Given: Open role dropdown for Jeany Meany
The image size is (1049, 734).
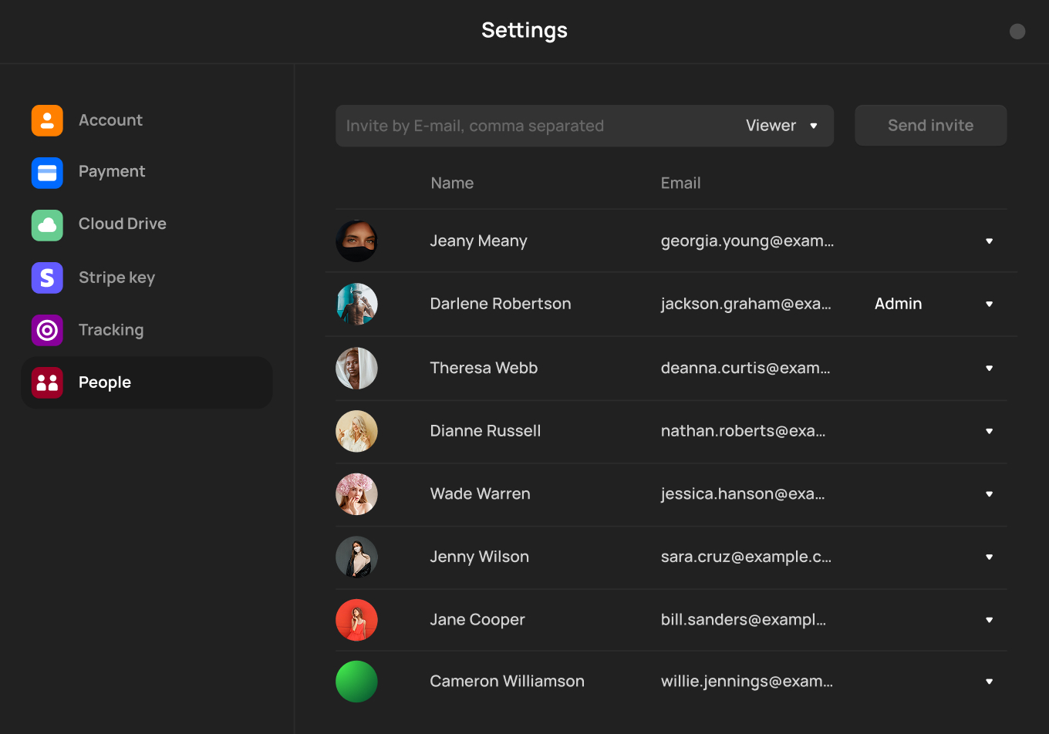Looking at the screenshot, I should (989, 241).
